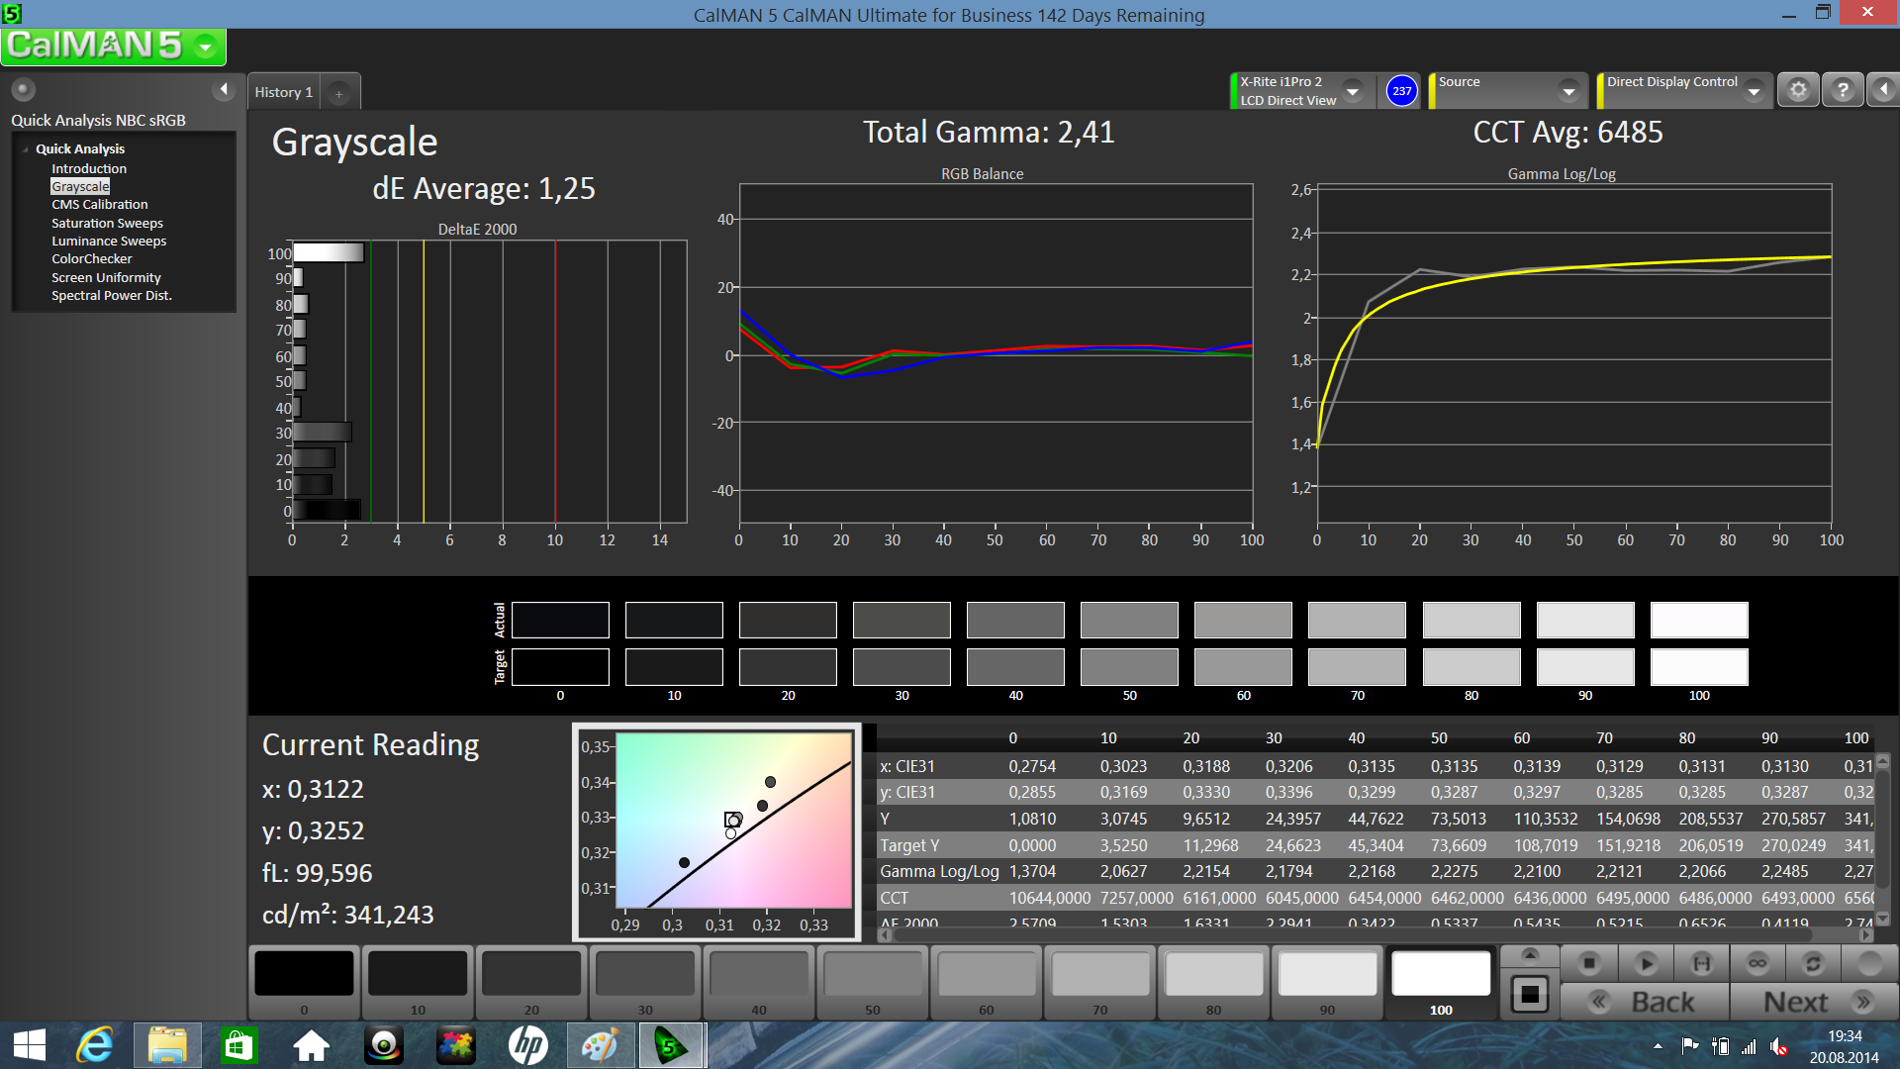
Task: Click the bracket single-read icon
Action: click(1701, 963)
